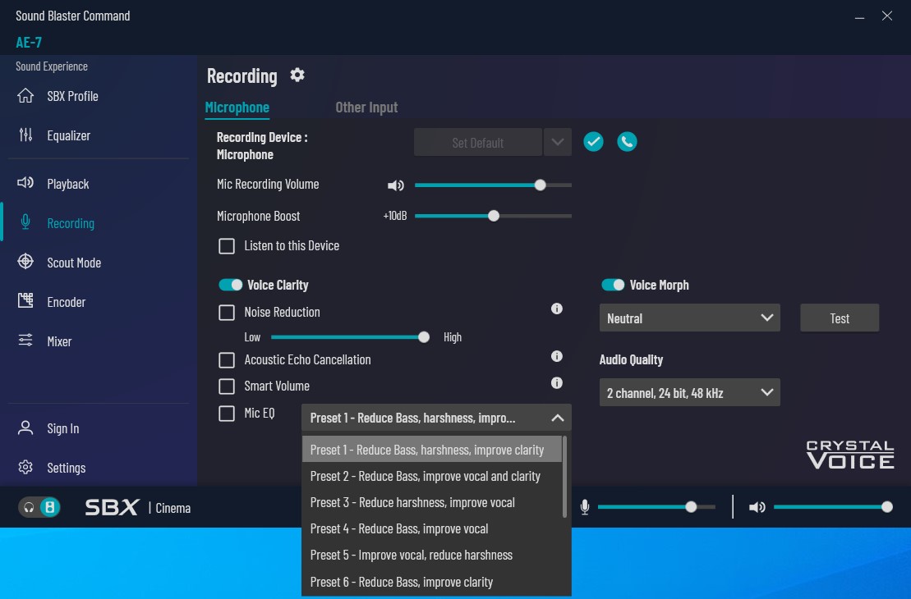
Task: Select Preset 1 - Reduce Bass, harshness, improve clarity
Action: [432, 450]
